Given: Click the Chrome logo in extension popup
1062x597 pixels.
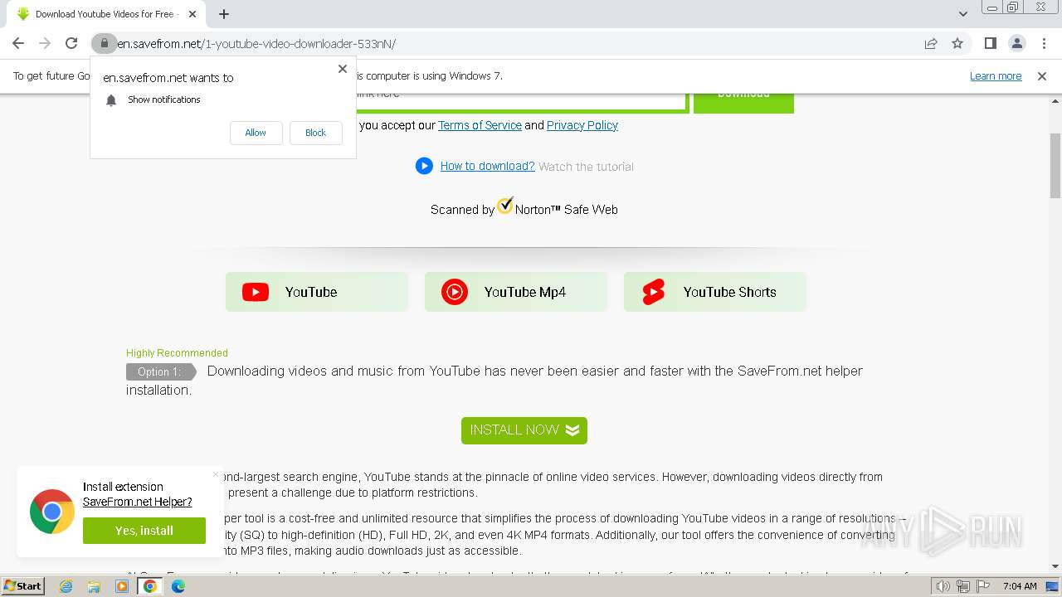Looking at the screenshot, I should (52, 511).
